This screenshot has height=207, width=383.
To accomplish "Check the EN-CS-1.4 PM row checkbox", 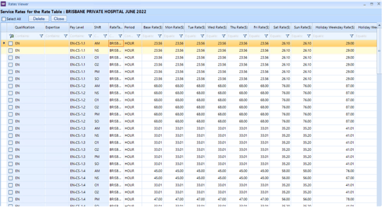I will click(x=10, y=199).
